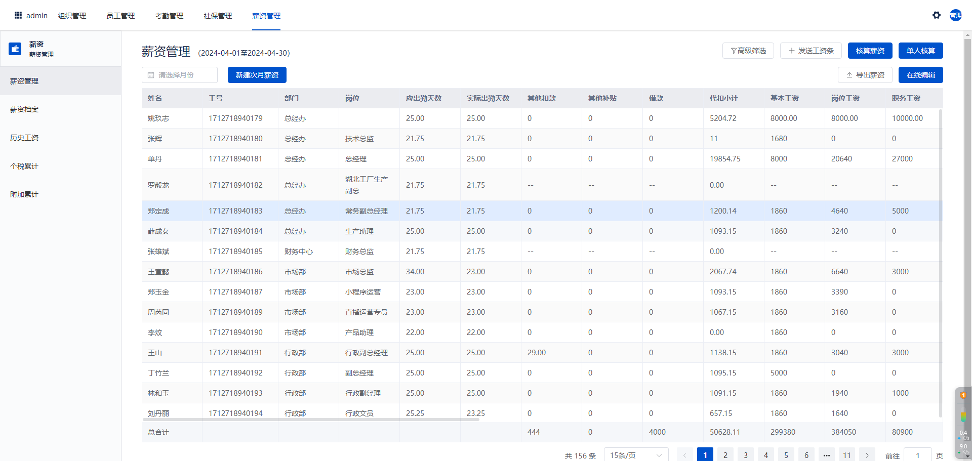Open the 高级筛选 advanced filter
Screen dimensions: 972x461
point(748,51)
